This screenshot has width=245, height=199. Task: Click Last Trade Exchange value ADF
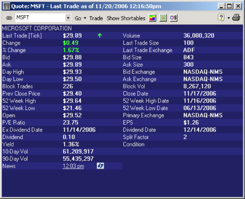pos(189,50)
